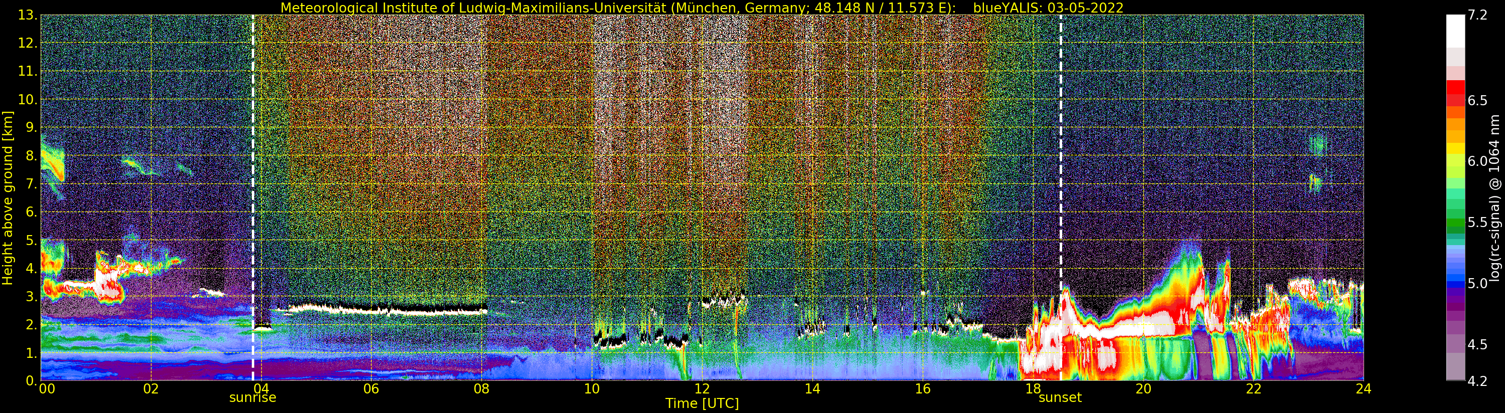Click the '4.5' colorbar value
1505x413 pixels.
[1477, 345]
